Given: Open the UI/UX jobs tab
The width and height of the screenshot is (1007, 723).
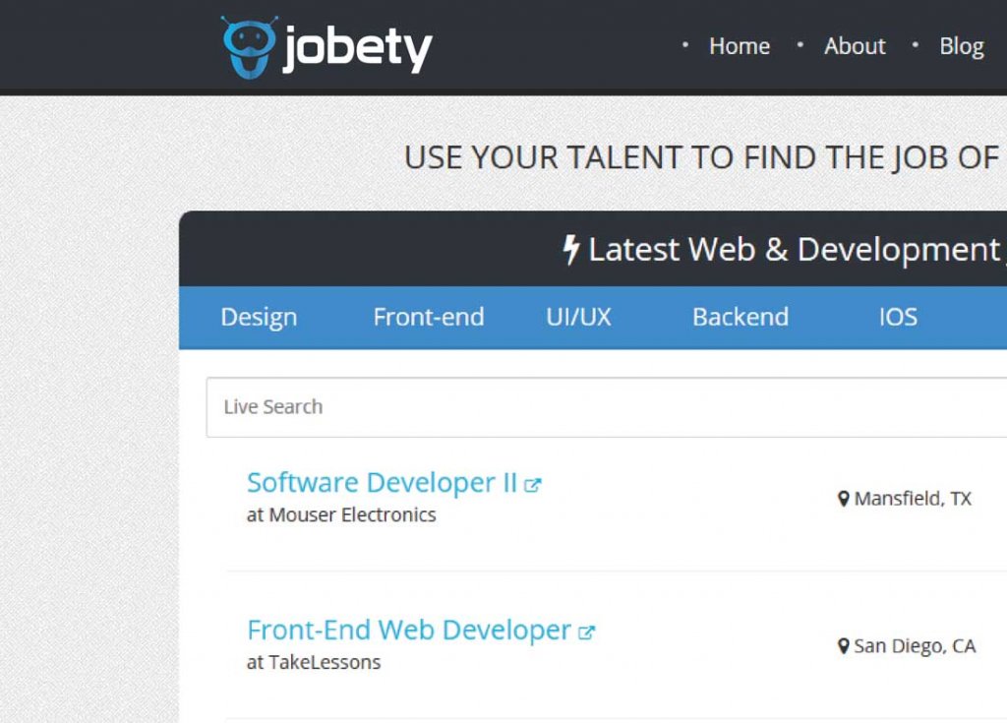Looking at the screenshot, I should [578, 317].
